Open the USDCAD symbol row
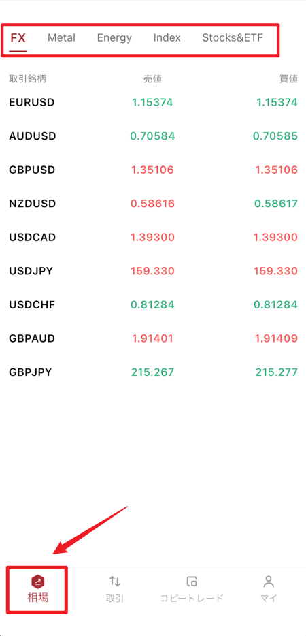 point(153,237)
